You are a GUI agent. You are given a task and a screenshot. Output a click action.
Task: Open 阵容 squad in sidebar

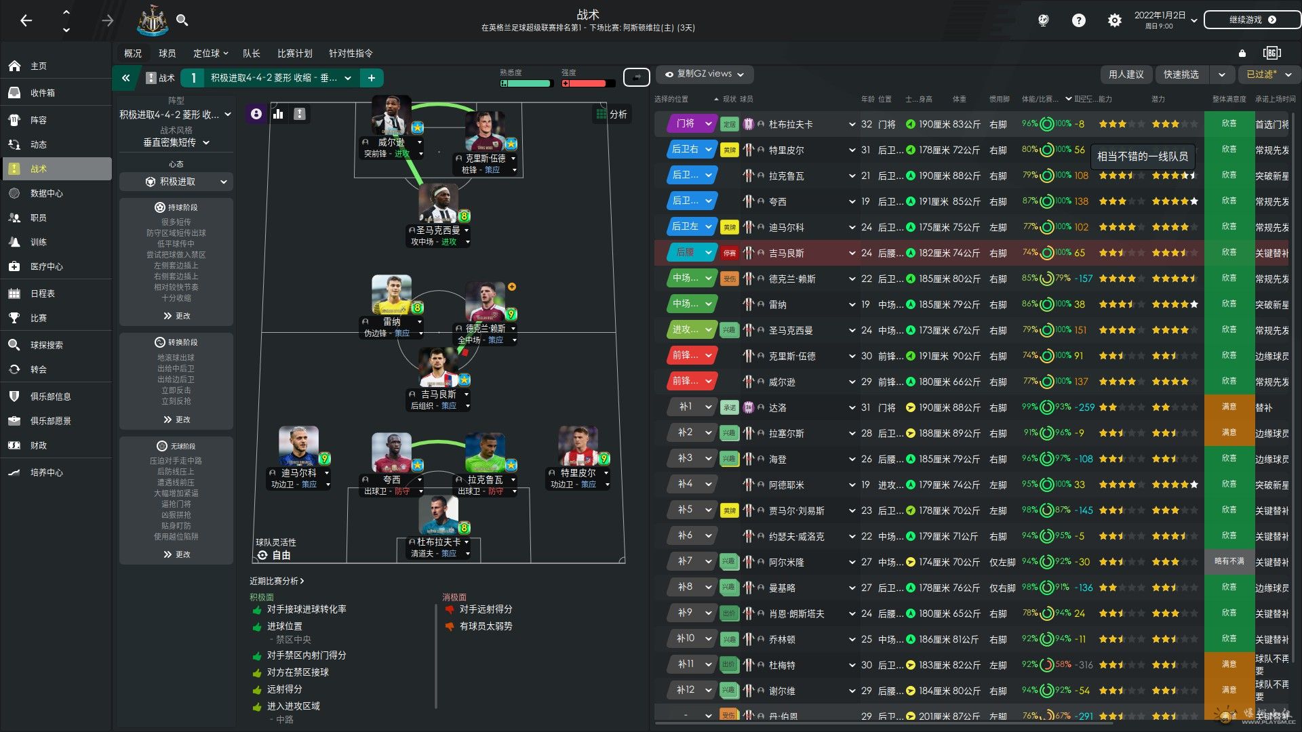coord(57,120)
